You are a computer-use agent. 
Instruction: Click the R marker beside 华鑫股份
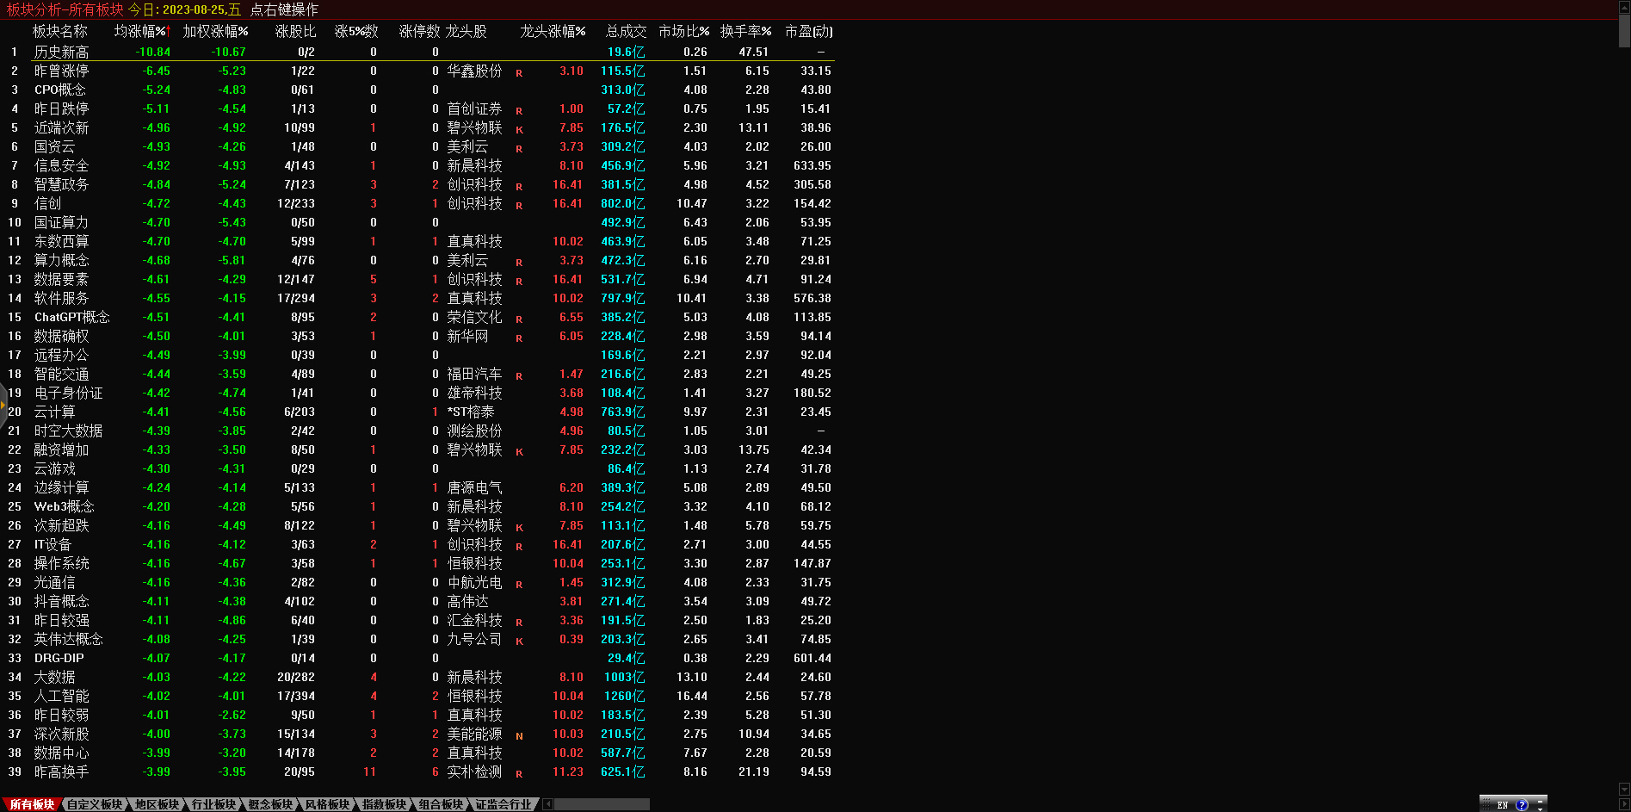click(519, 73)
